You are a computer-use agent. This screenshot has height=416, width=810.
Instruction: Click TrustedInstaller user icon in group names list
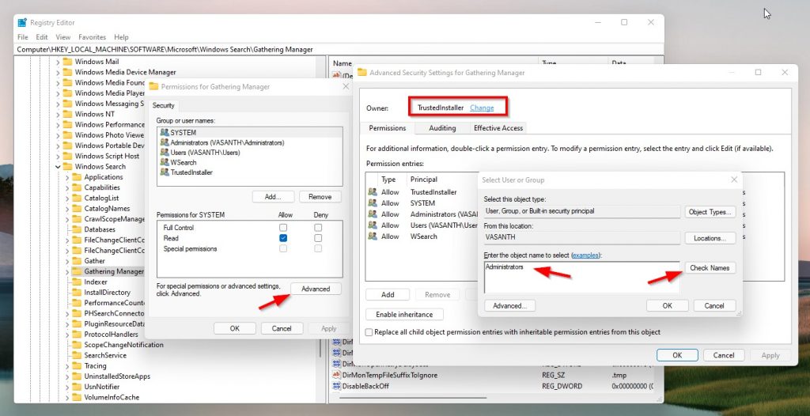click(165, 172)
